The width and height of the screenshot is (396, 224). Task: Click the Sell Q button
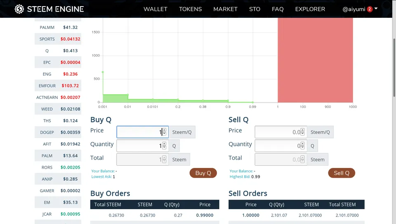pos(342,173)
